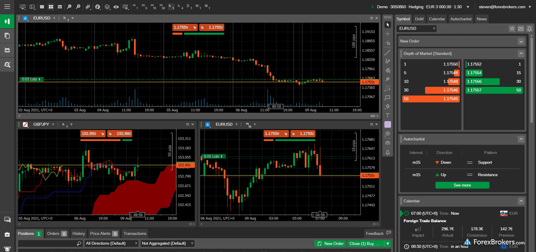Click the positions search input field
536x252 pixels.
50,244
